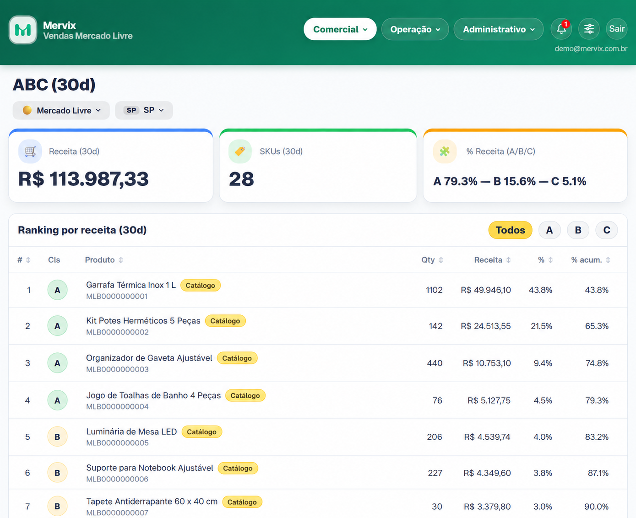The width and height of the screenshot is (636, 518).
Task: Click the Cls column header
Action: point(54,260)
